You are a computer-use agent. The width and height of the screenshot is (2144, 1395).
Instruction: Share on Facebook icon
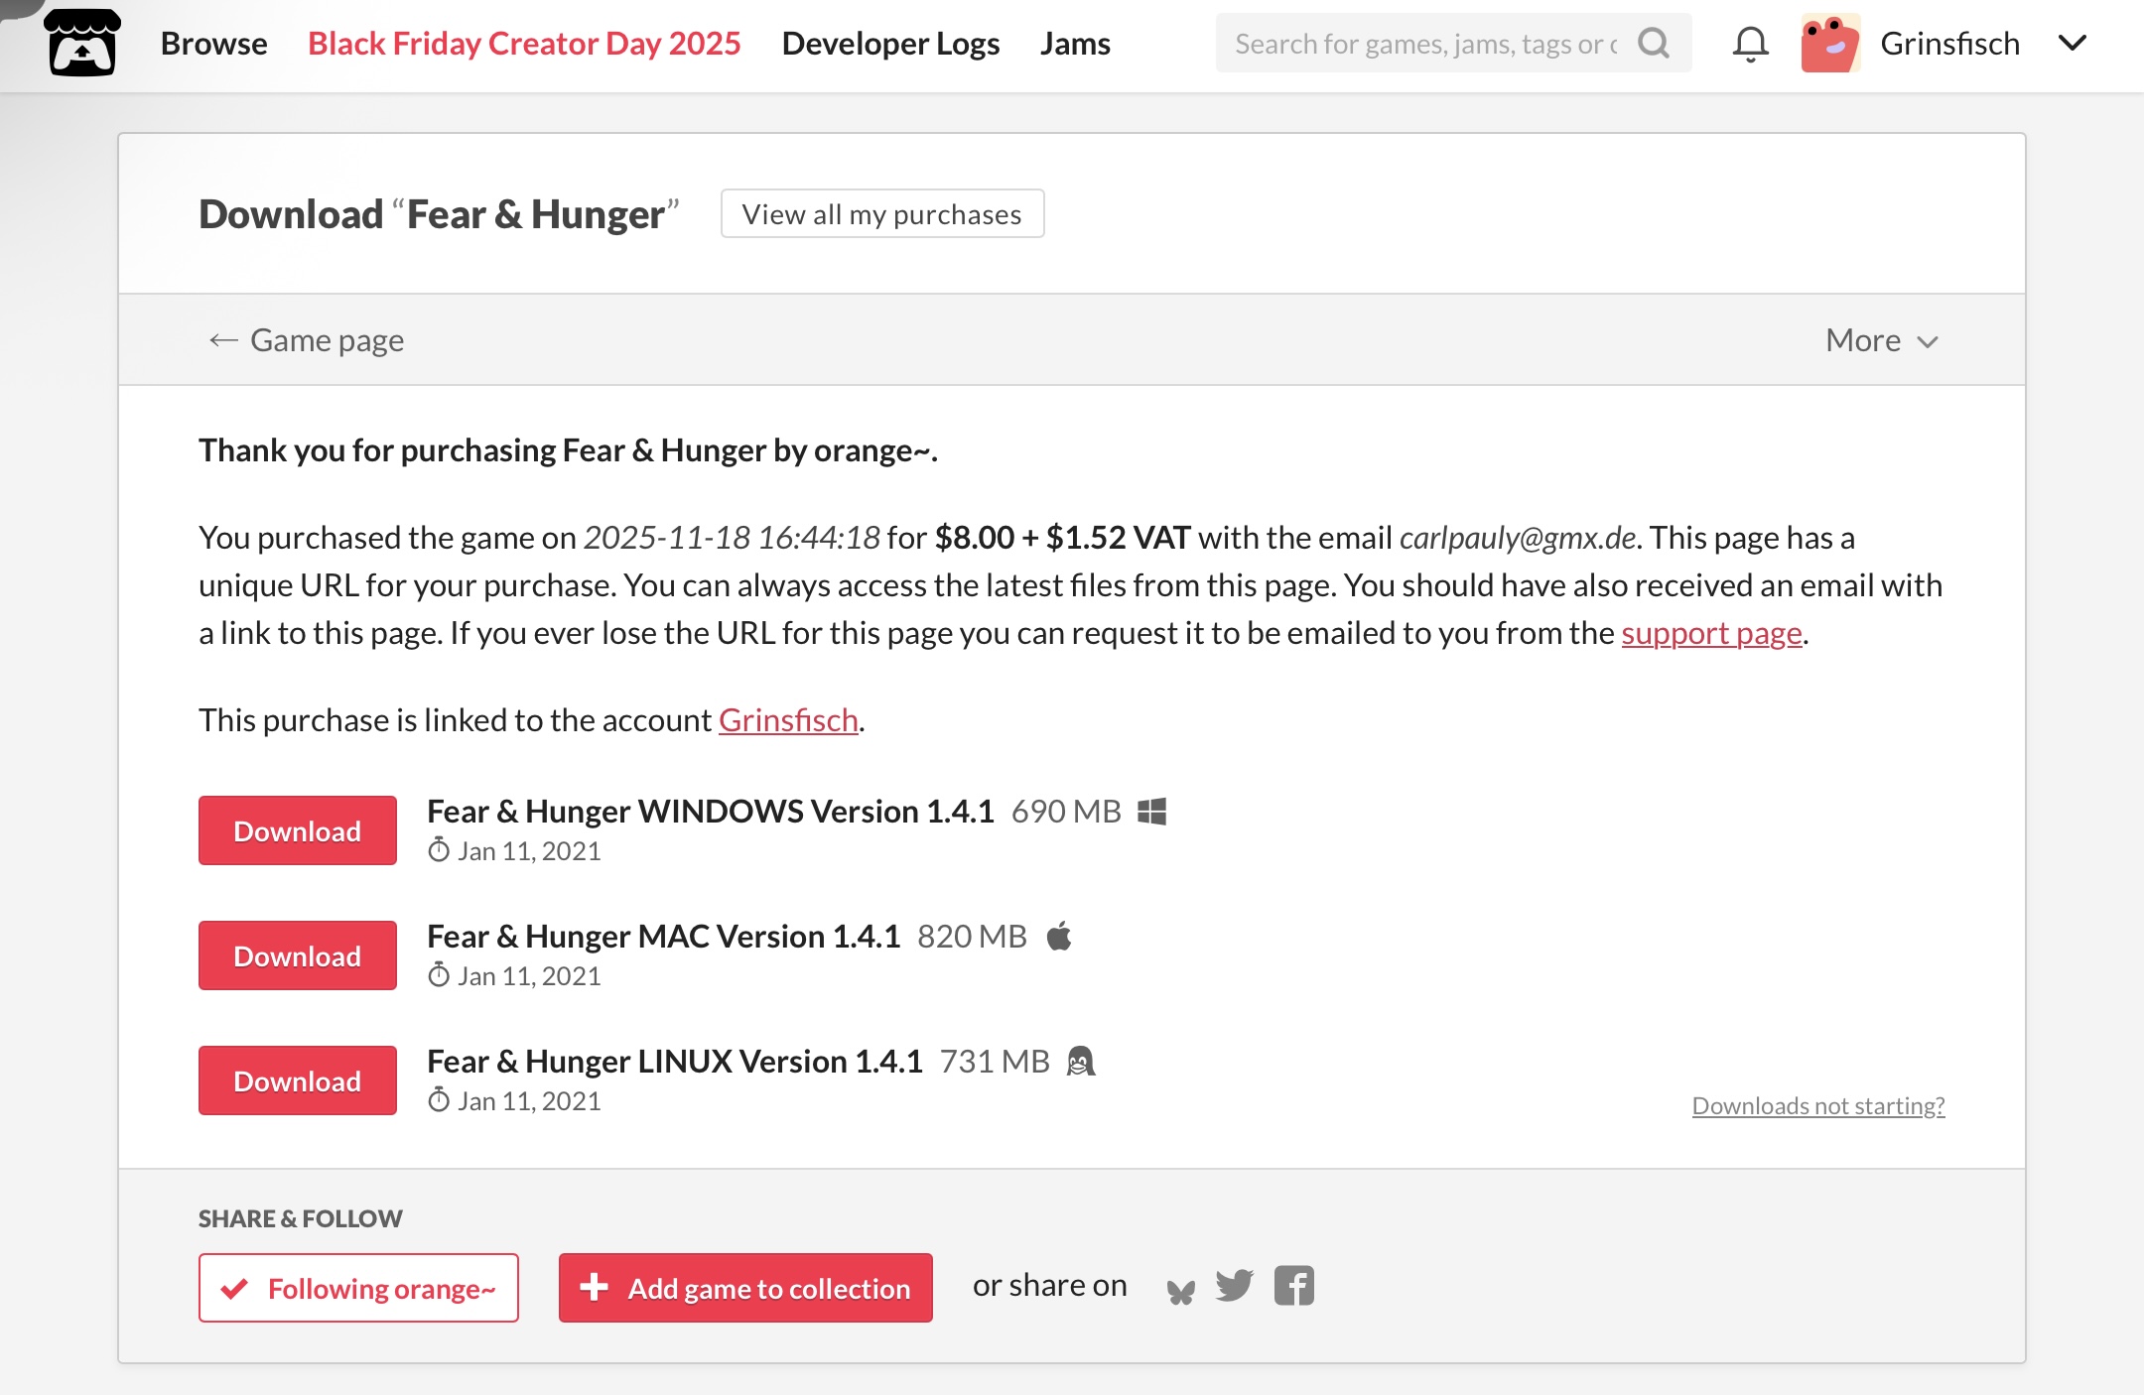1294,1286
